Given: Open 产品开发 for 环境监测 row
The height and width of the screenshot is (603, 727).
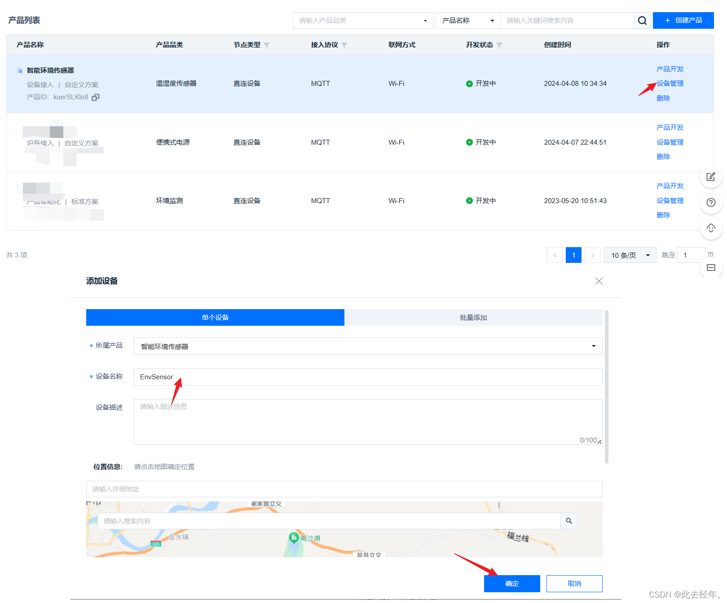Looking at the screenshot, I should click(670, 186).
